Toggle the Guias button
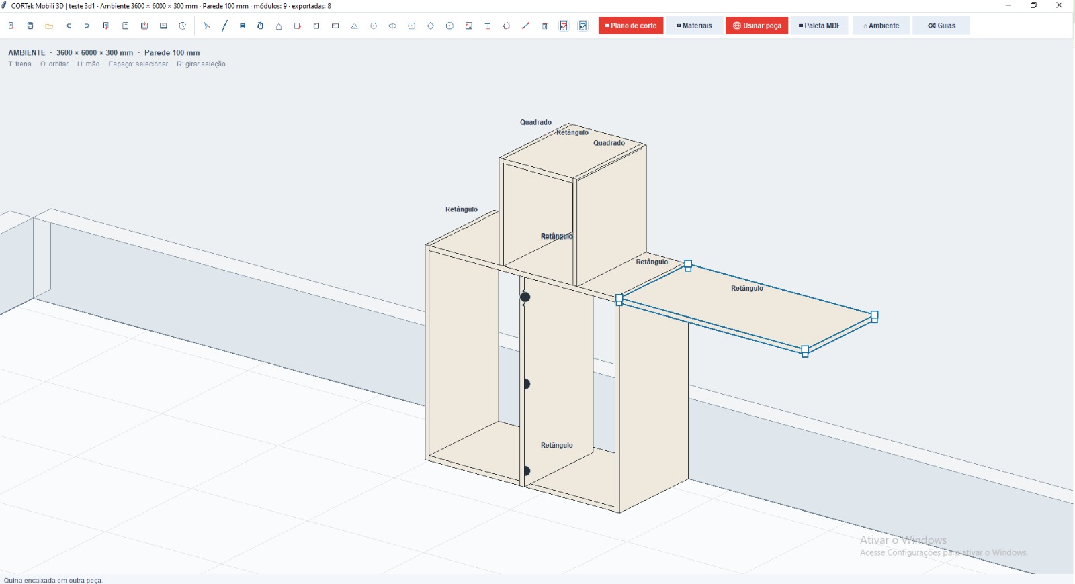 pyautogui.click(x=941, y=26)
